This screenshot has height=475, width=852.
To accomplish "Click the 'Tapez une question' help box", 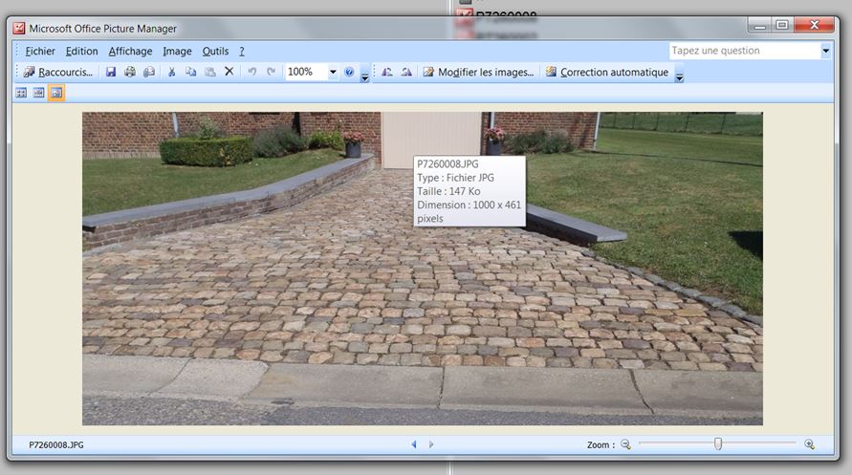I will click(x=745, y=51).
